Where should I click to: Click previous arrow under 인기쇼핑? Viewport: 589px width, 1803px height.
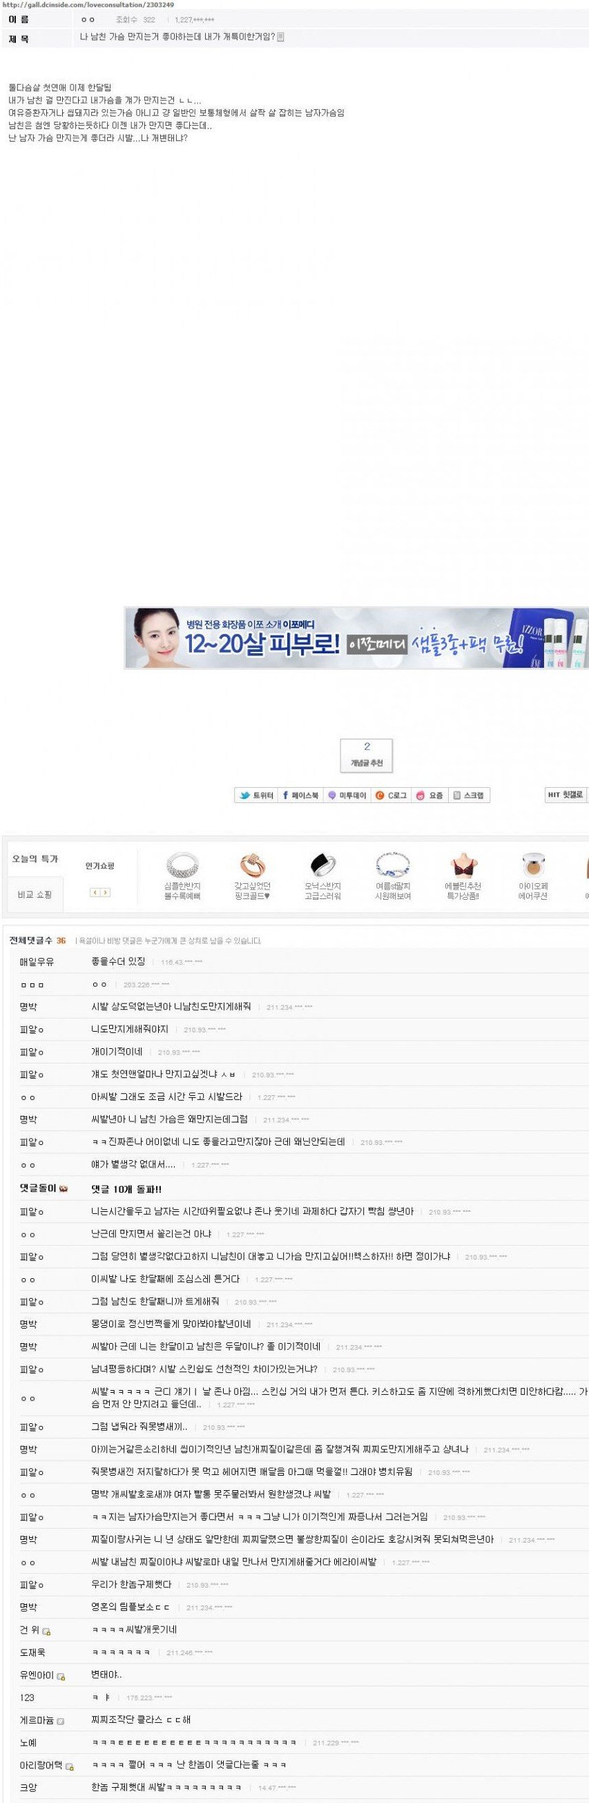[95, 892]
